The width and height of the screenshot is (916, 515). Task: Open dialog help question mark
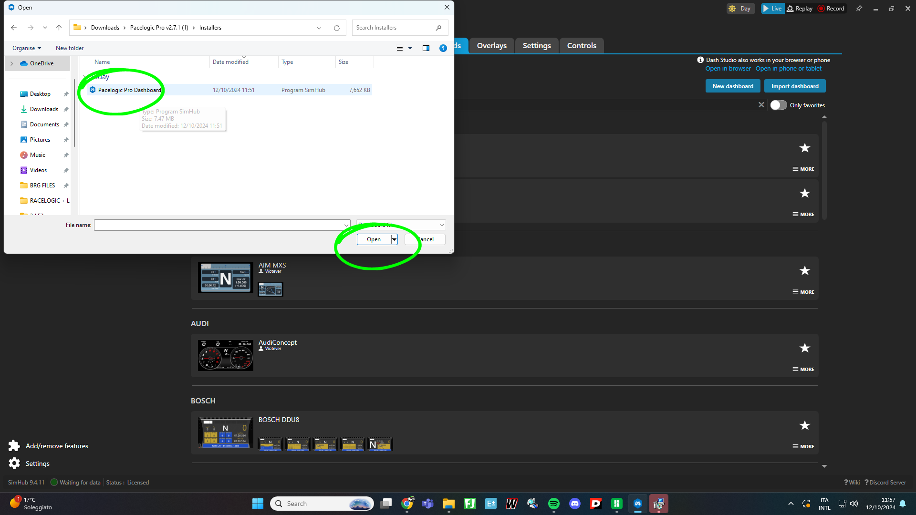tap(443, 48)
